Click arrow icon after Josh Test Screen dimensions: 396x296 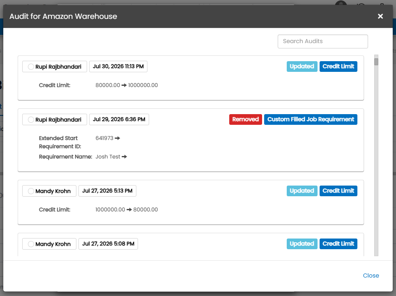point(124,157)
